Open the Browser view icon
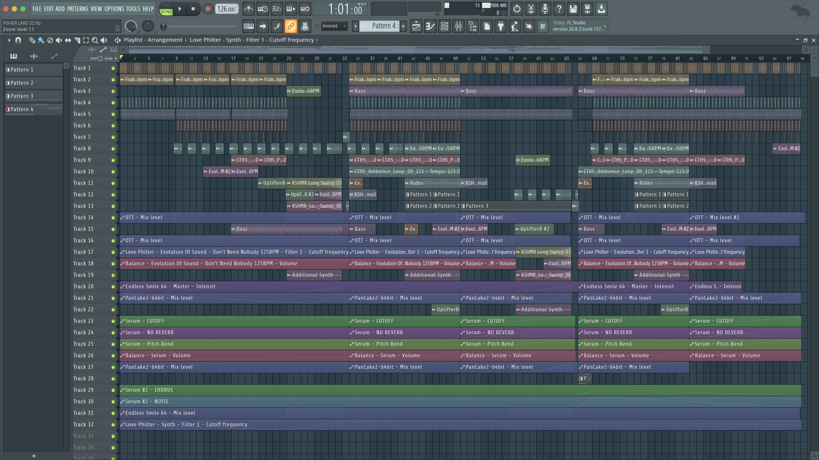The width and height of the screenshot is (819, 460). point(473,26)
